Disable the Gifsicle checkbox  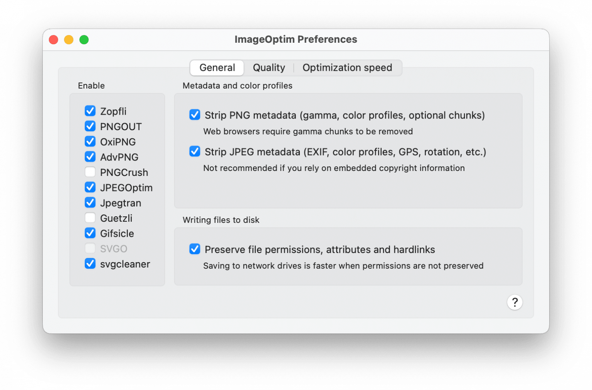click(x=90, y=233)
